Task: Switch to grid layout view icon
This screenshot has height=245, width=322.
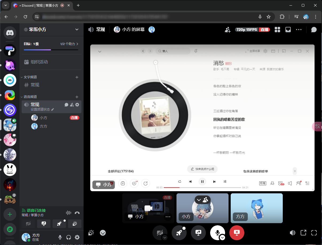Action: pos(277,30)
